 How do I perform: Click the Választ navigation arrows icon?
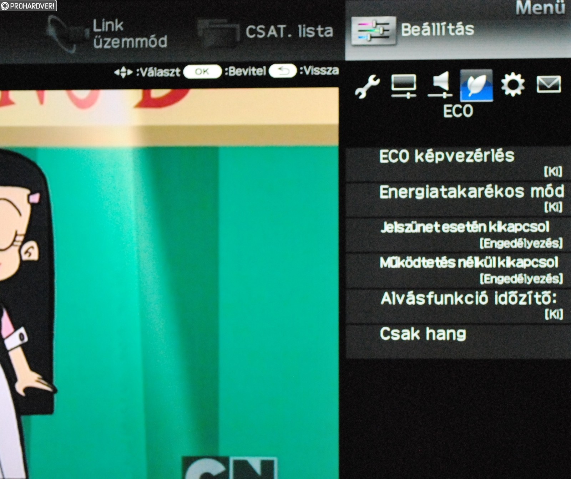coord(123,72)
